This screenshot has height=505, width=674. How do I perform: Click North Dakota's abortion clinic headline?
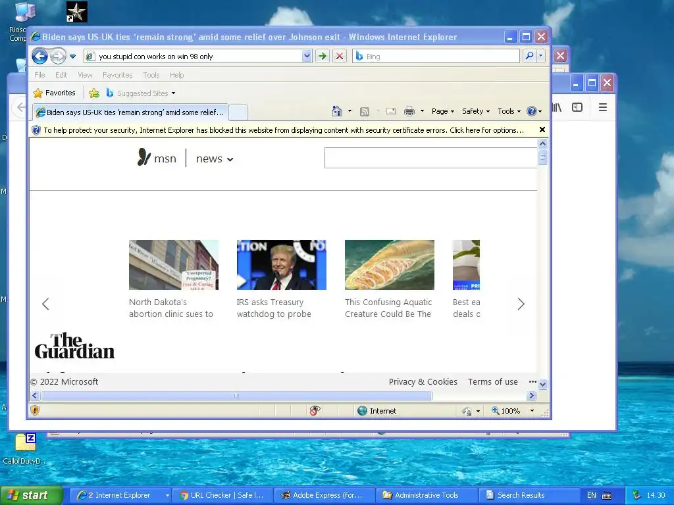coord(171,308)
